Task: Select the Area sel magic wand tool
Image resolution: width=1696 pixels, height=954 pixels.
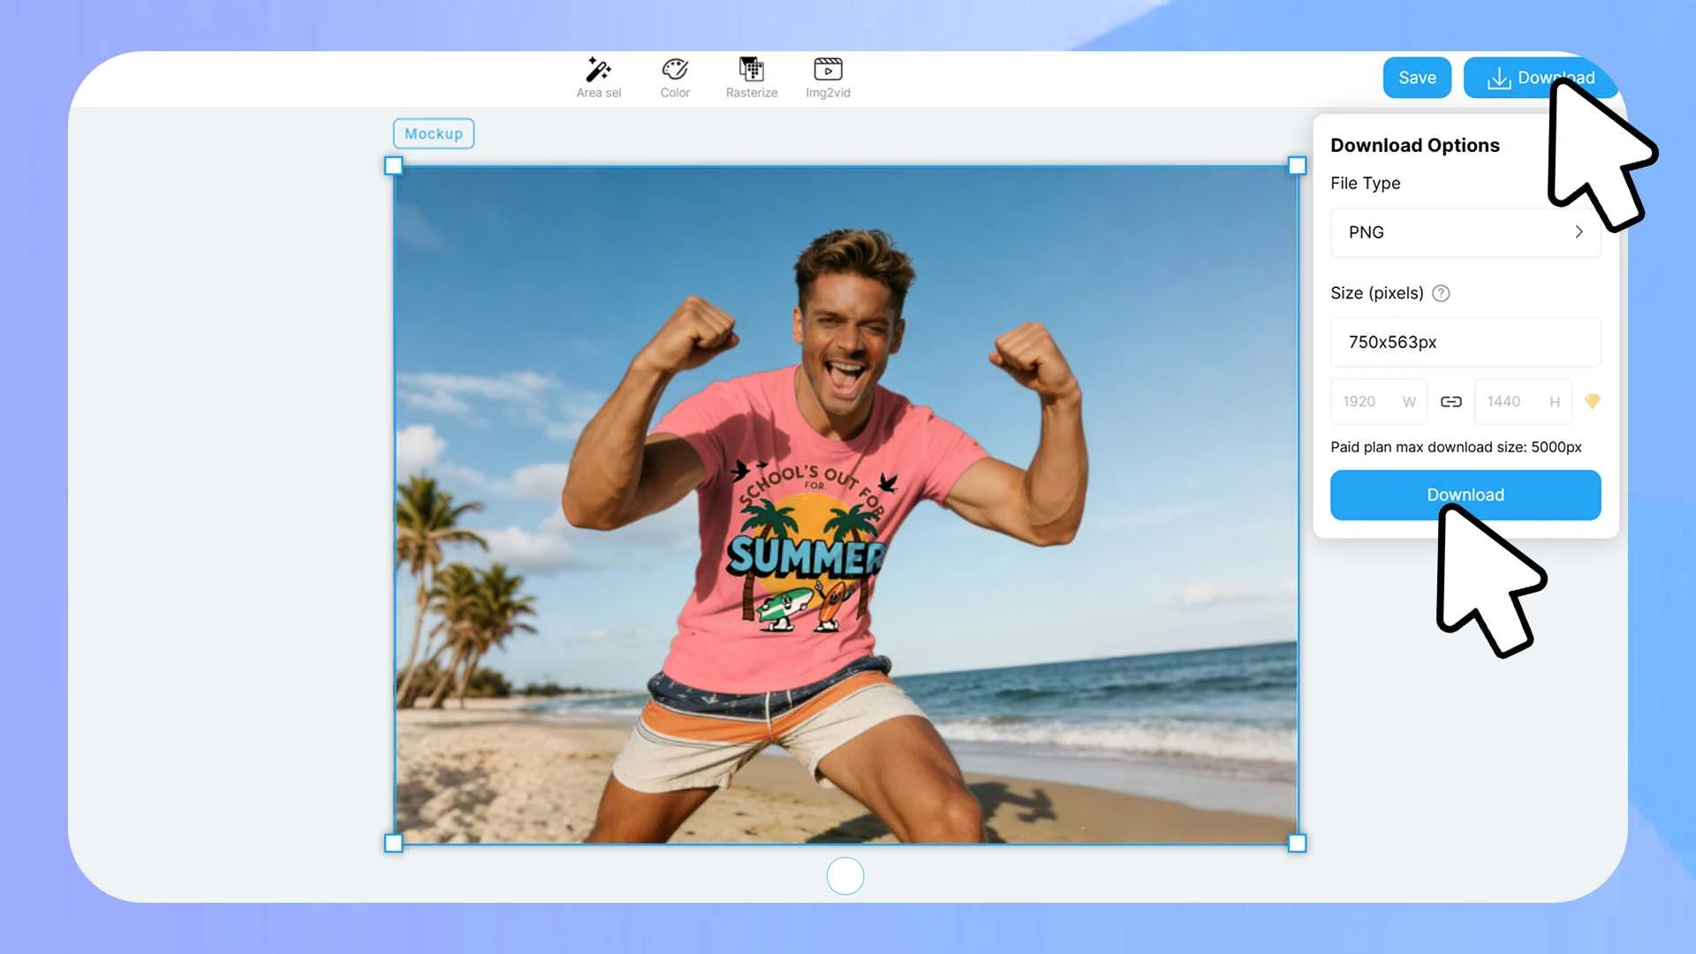Action: (x=599, y=78)
